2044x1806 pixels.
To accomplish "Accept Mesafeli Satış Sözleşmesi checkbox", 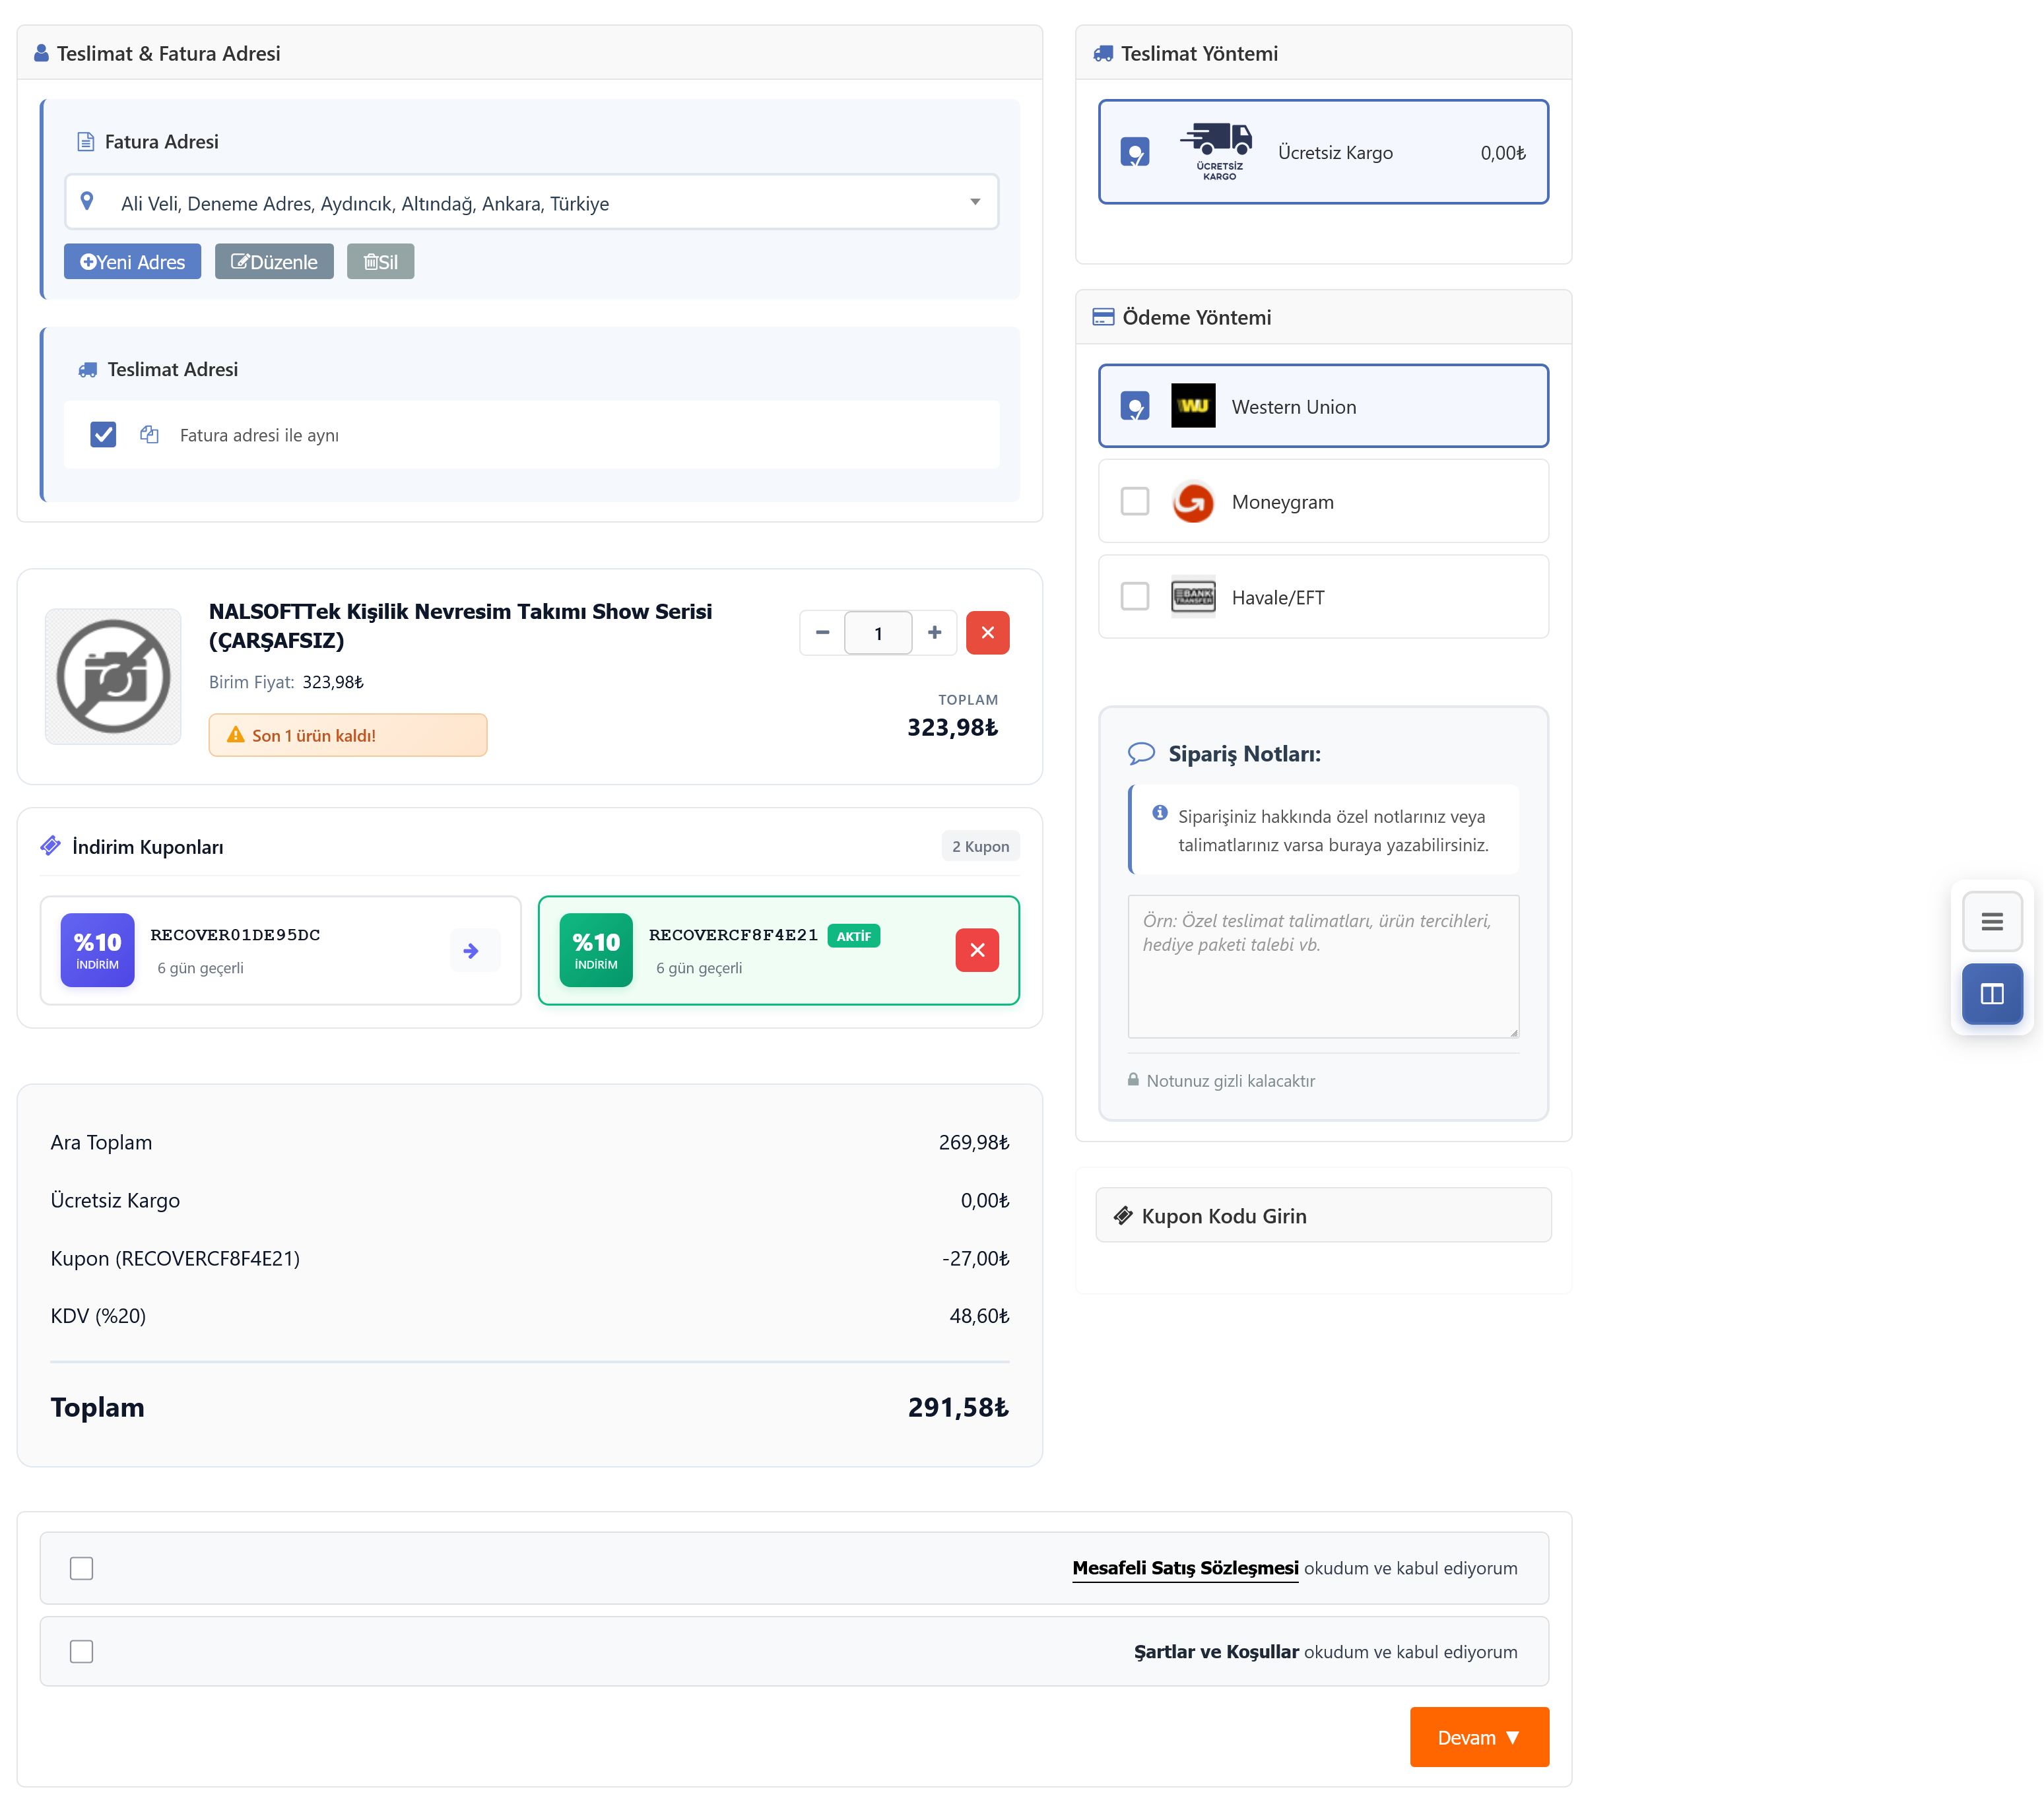I will tap(82, 1568).
